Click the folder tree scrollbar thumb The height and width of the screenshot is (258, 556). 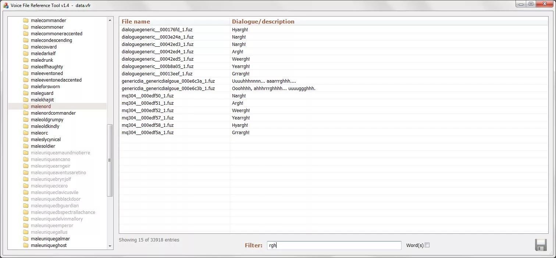(x=110, y=160)
